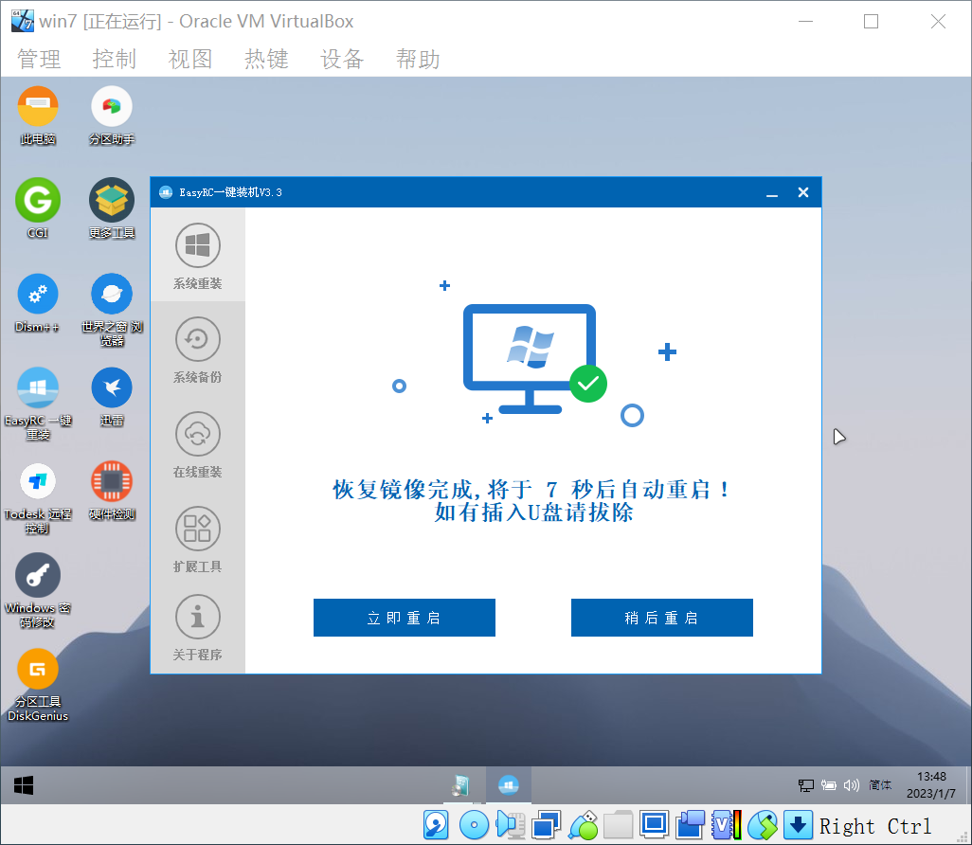
Task: Click the VirtualBox recording status icon
Action: point(690,825)
